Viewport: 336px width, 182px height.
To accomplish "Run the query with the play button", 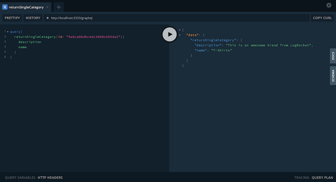I will coord(169,34).
